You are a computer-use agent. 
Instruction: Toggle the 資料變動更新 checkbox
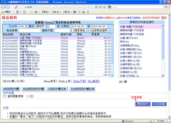5,96
